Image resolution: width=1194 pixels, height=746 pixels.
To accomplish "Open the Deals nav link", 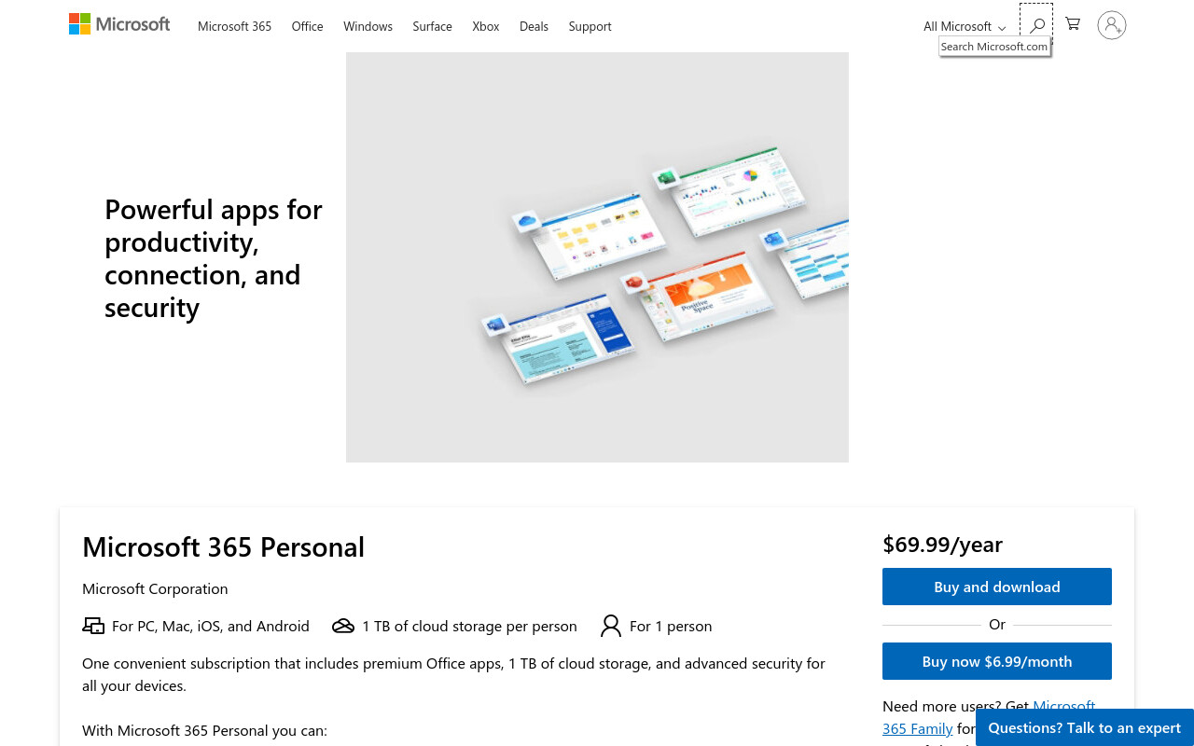I will (534, 26).
